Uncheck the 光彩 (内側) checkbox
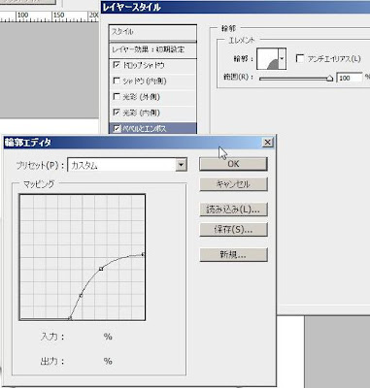 117,113
